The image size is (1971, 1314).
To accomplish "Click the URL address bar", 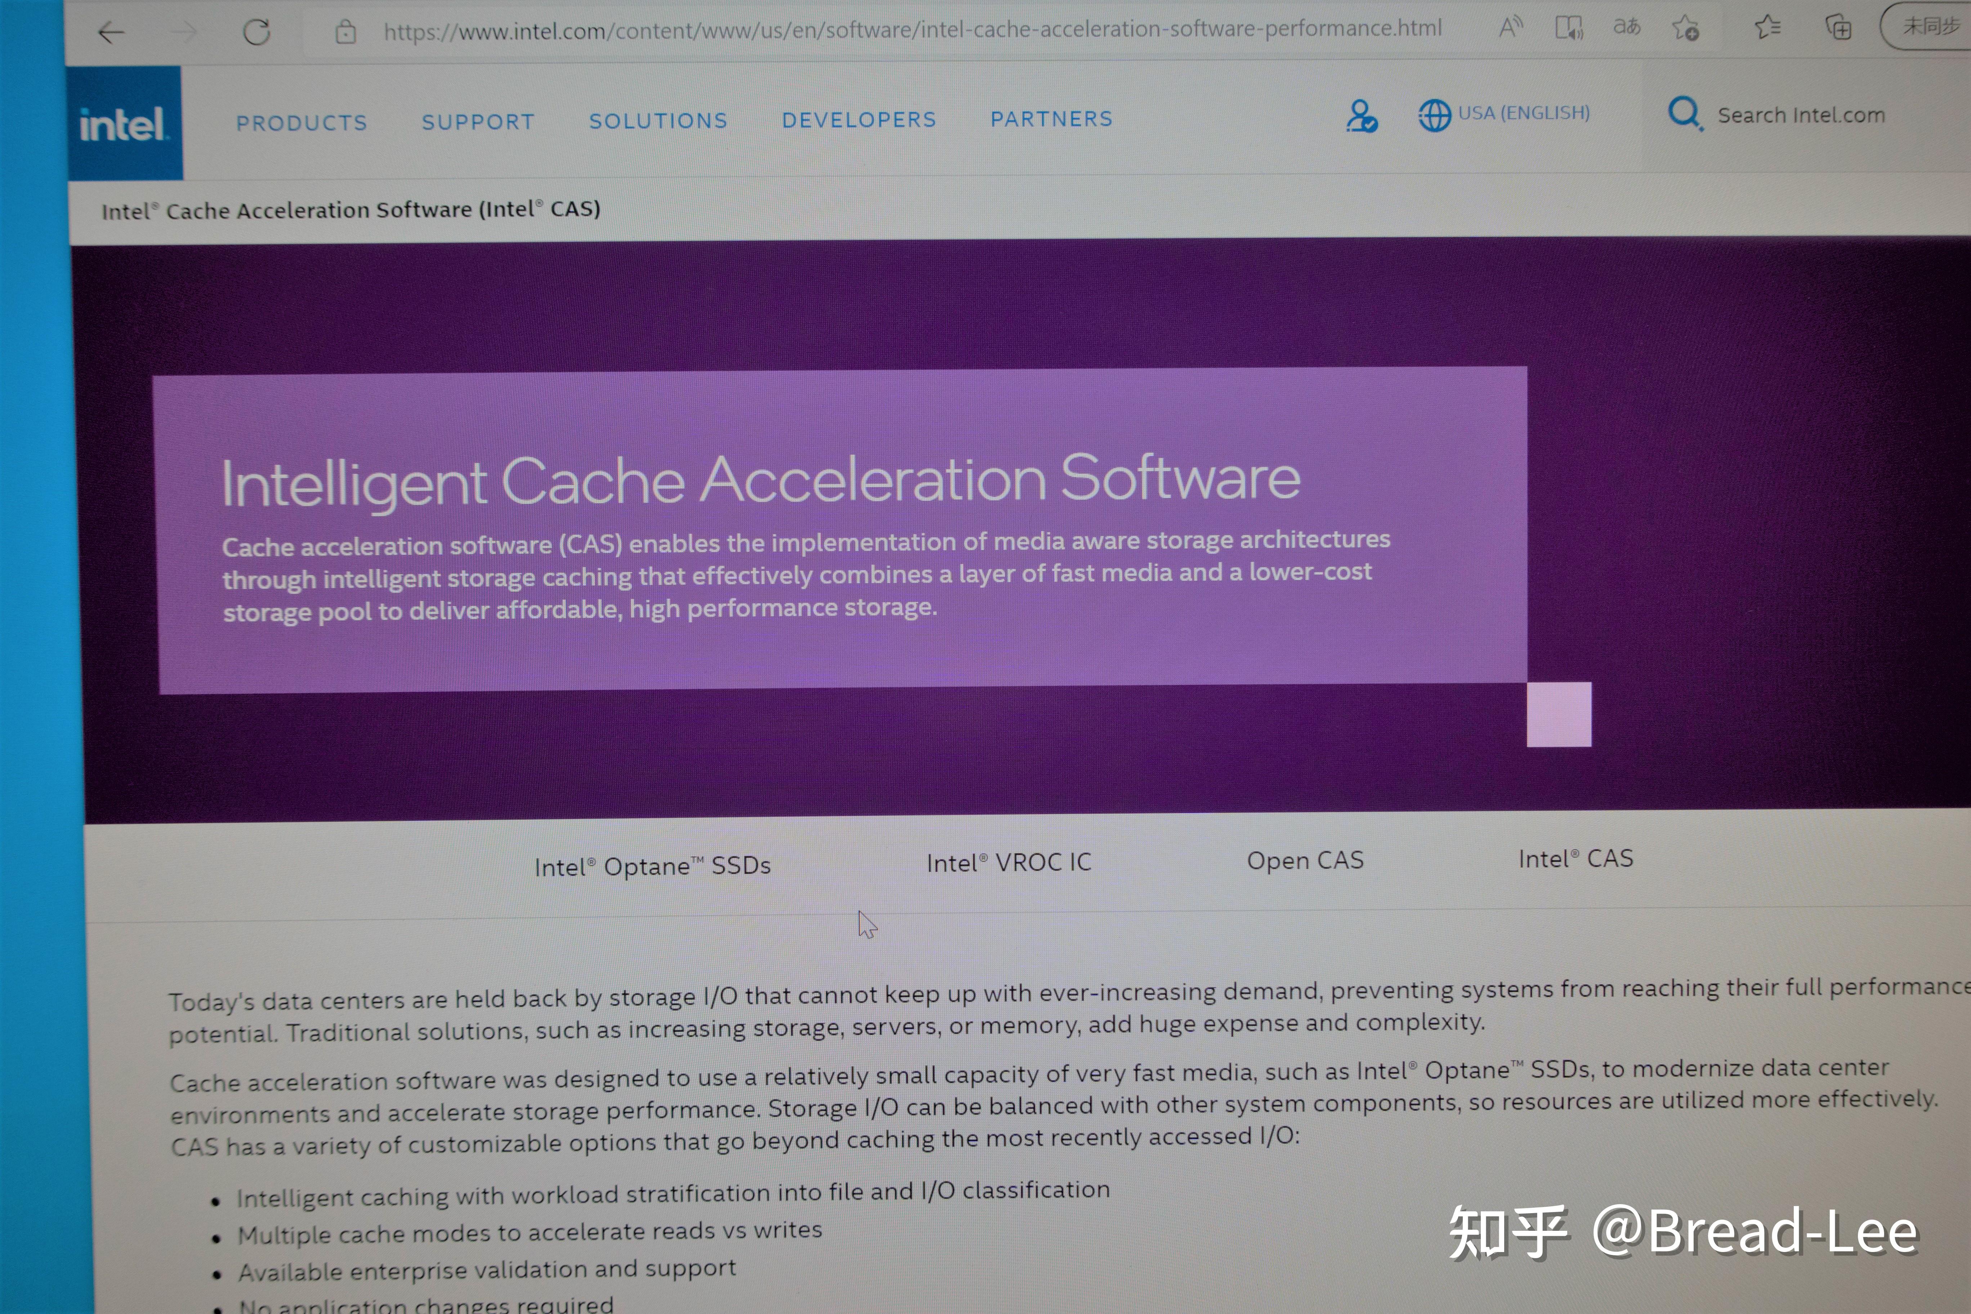I will 913,30.
